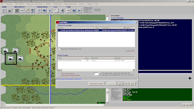
Task: Close the Load Units dialog
Action: click(x=136, y=22)
